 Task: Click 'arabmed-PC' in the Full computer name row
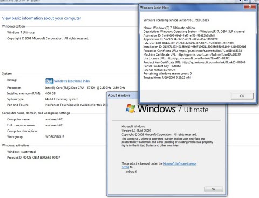(54, 125)
